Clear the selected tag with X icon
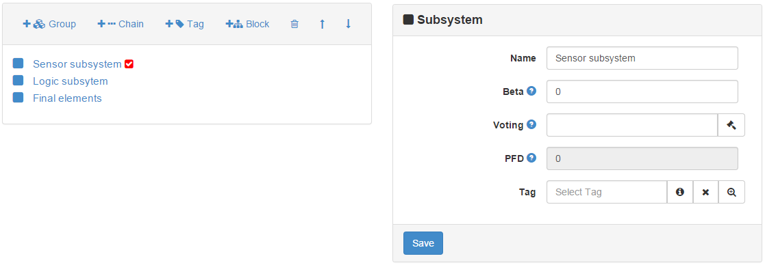Screen dimensions: 765x265 pos(705,192)
